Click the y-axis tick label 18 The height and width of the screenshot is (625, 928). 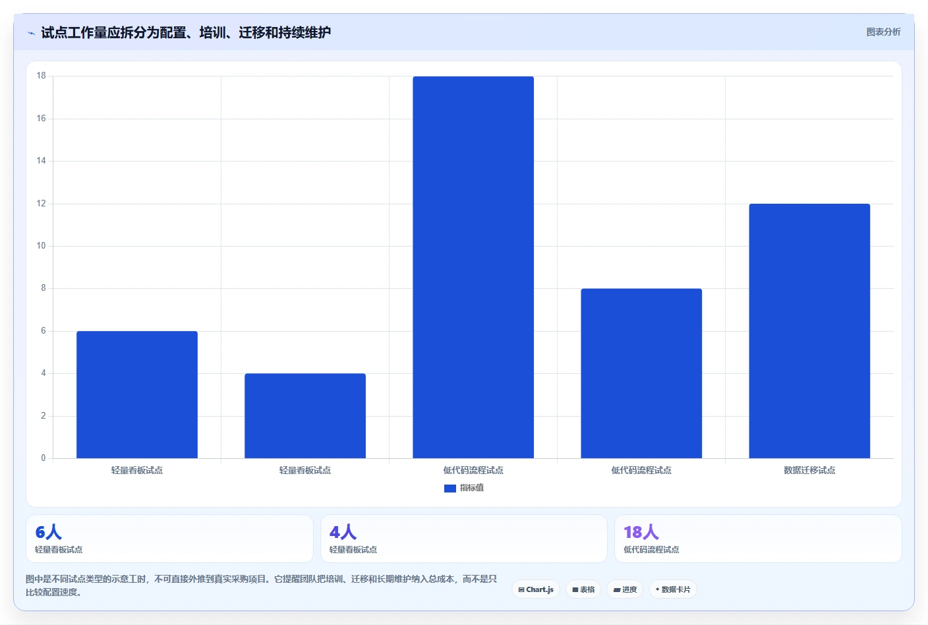click(42, 76)
